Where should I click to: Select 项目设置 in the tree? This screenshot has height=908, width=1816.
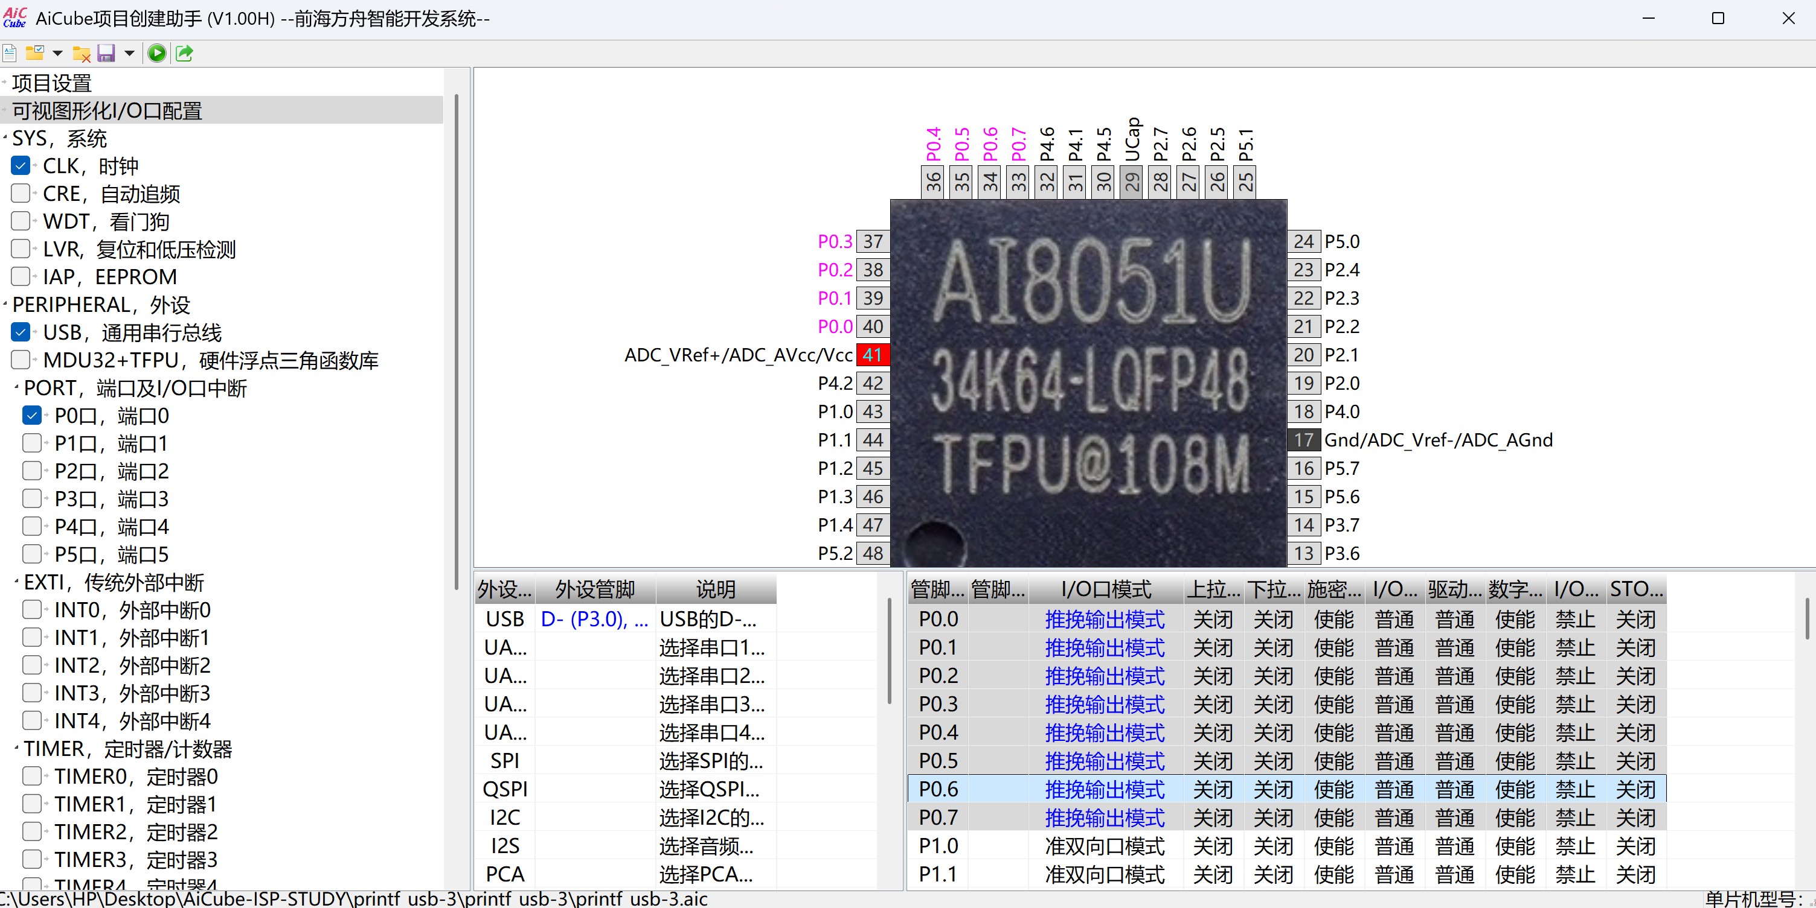click(51, 83)
